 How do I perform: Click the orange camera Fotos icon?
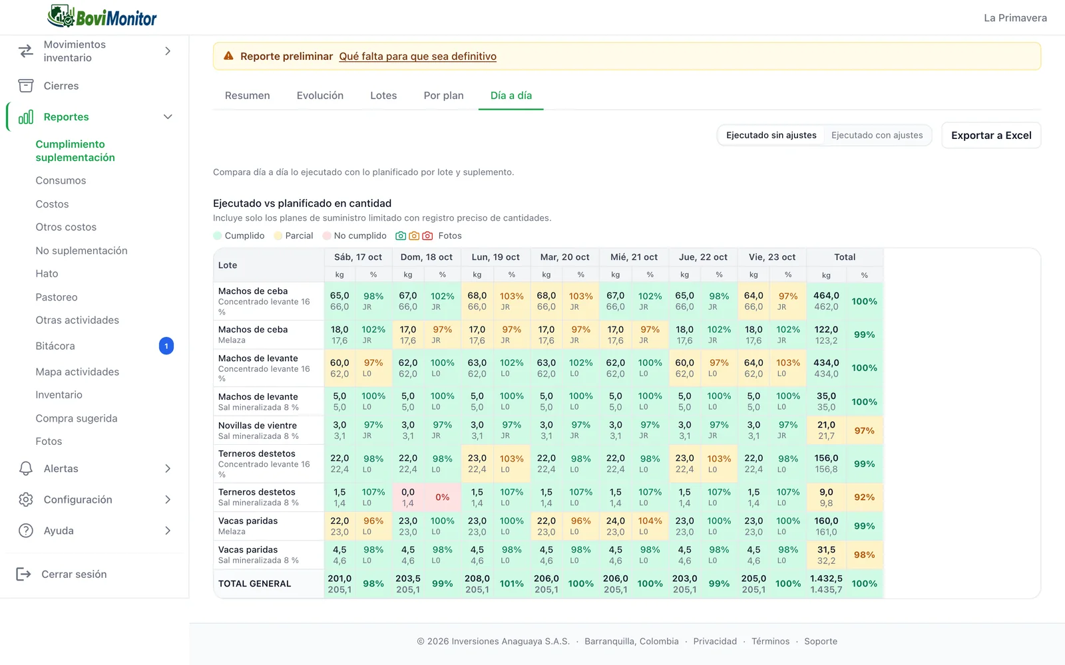[x=414, y=235]
